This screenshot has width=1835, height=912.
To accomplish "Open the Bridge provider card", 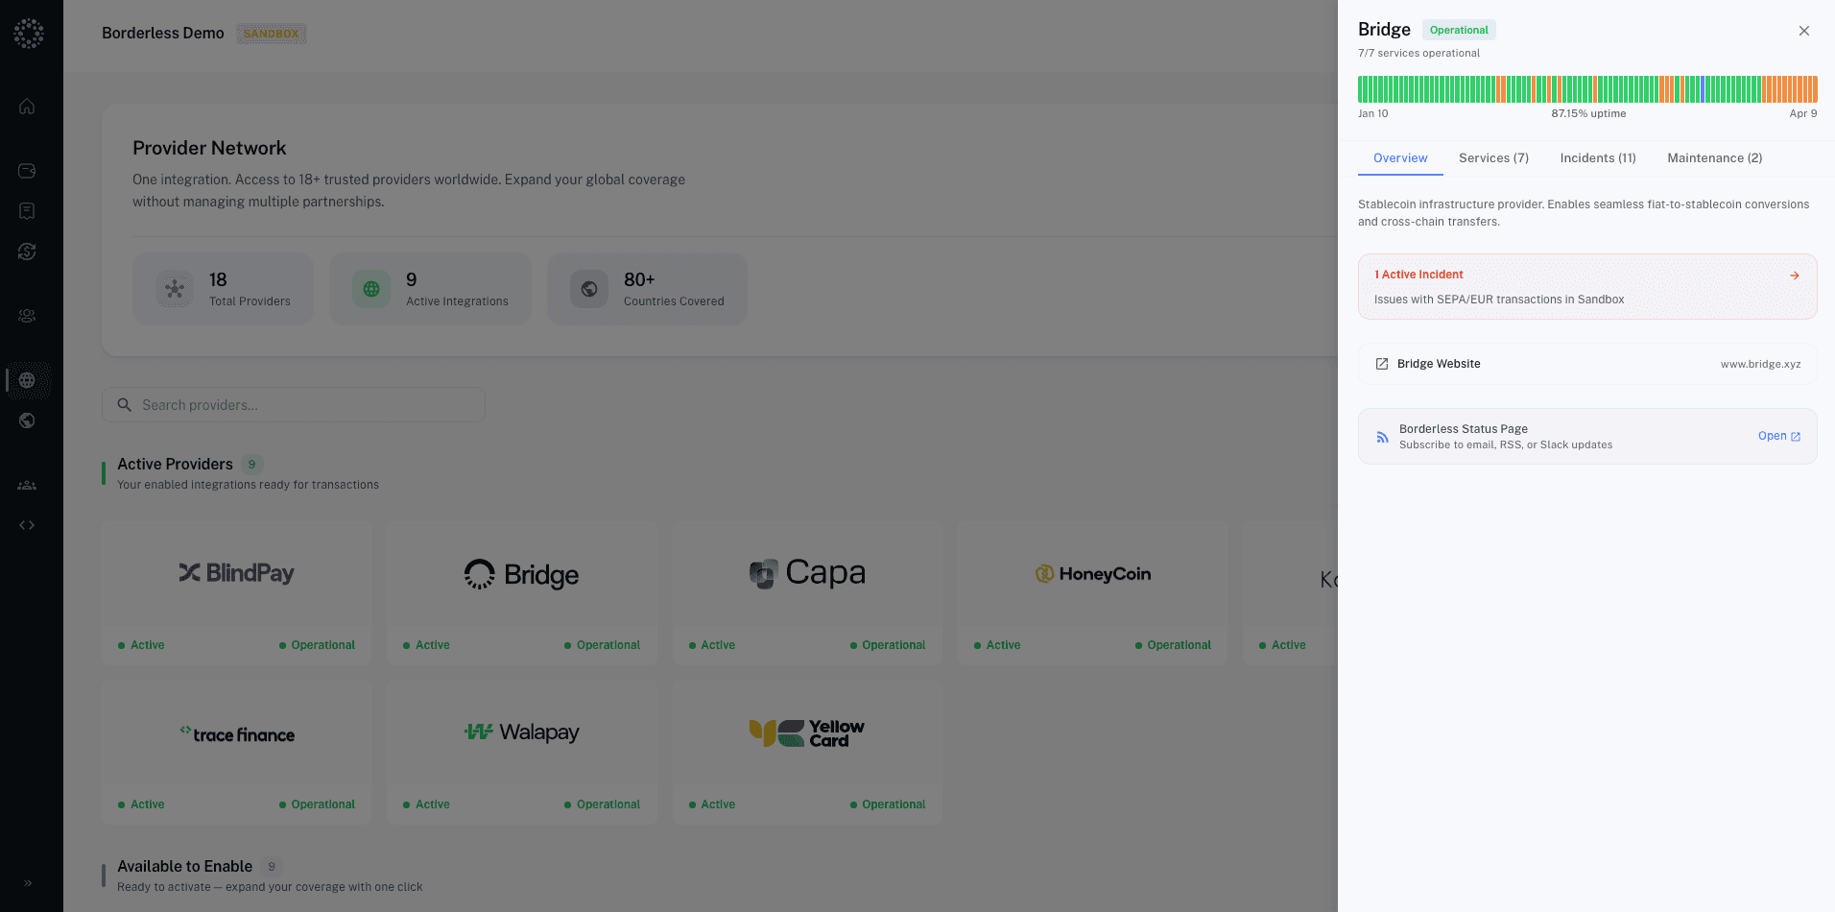I will [x=522, y=593].
